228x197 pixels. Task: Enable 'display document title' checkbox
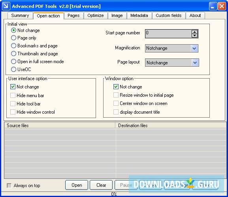pyautogui.click(x=116, y=112)
